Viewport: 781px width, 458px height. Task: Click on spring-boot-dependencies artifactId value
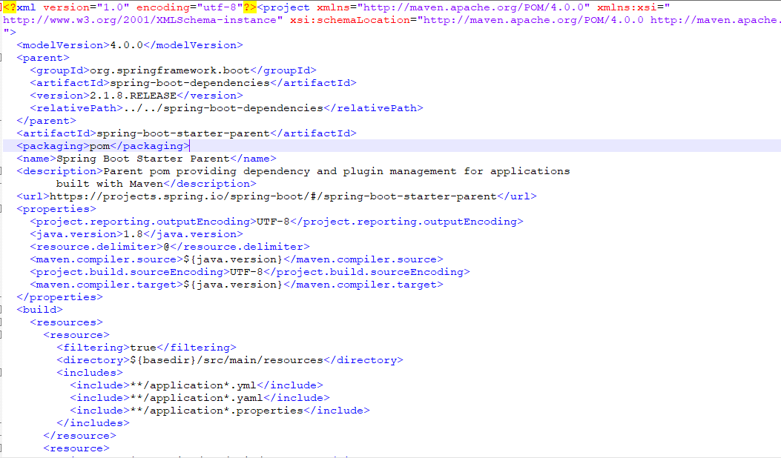click(190, 83)
